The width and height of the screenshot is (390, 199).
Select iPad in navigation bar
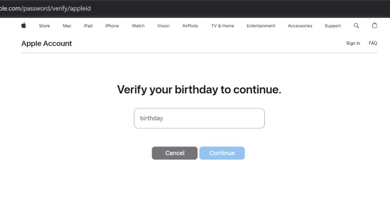point(88,26)
